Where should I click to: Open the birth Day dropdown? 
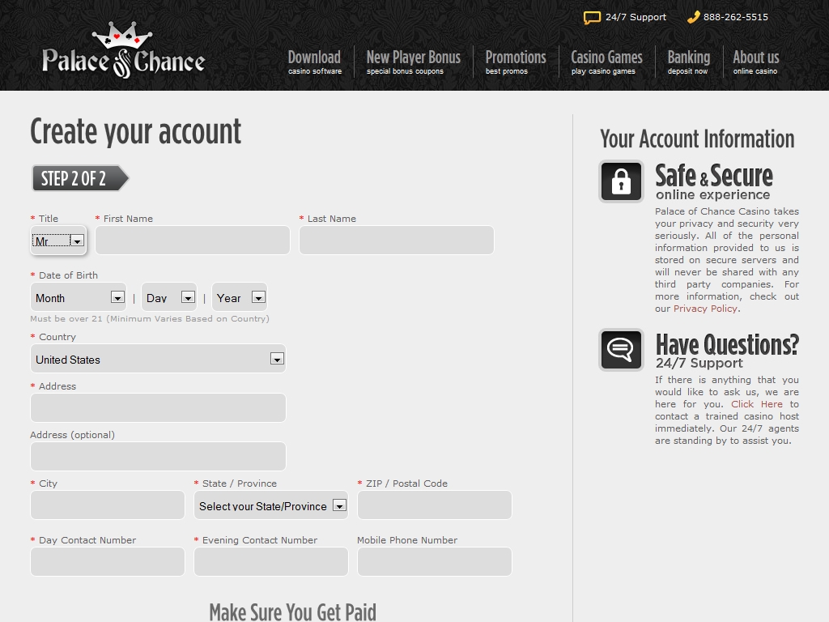169,298
